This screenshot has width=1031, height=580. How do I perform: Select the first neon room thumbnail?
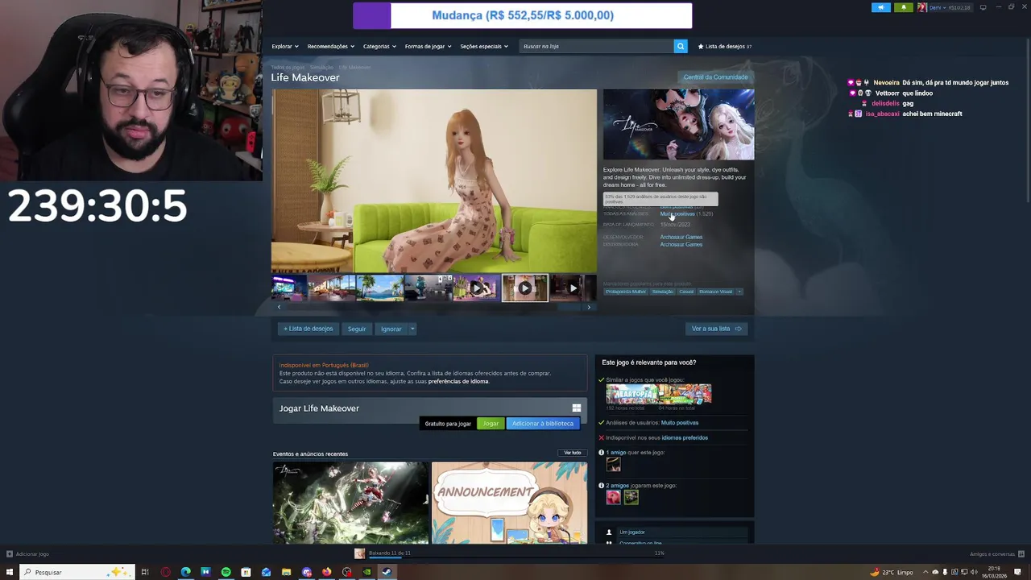288,288
